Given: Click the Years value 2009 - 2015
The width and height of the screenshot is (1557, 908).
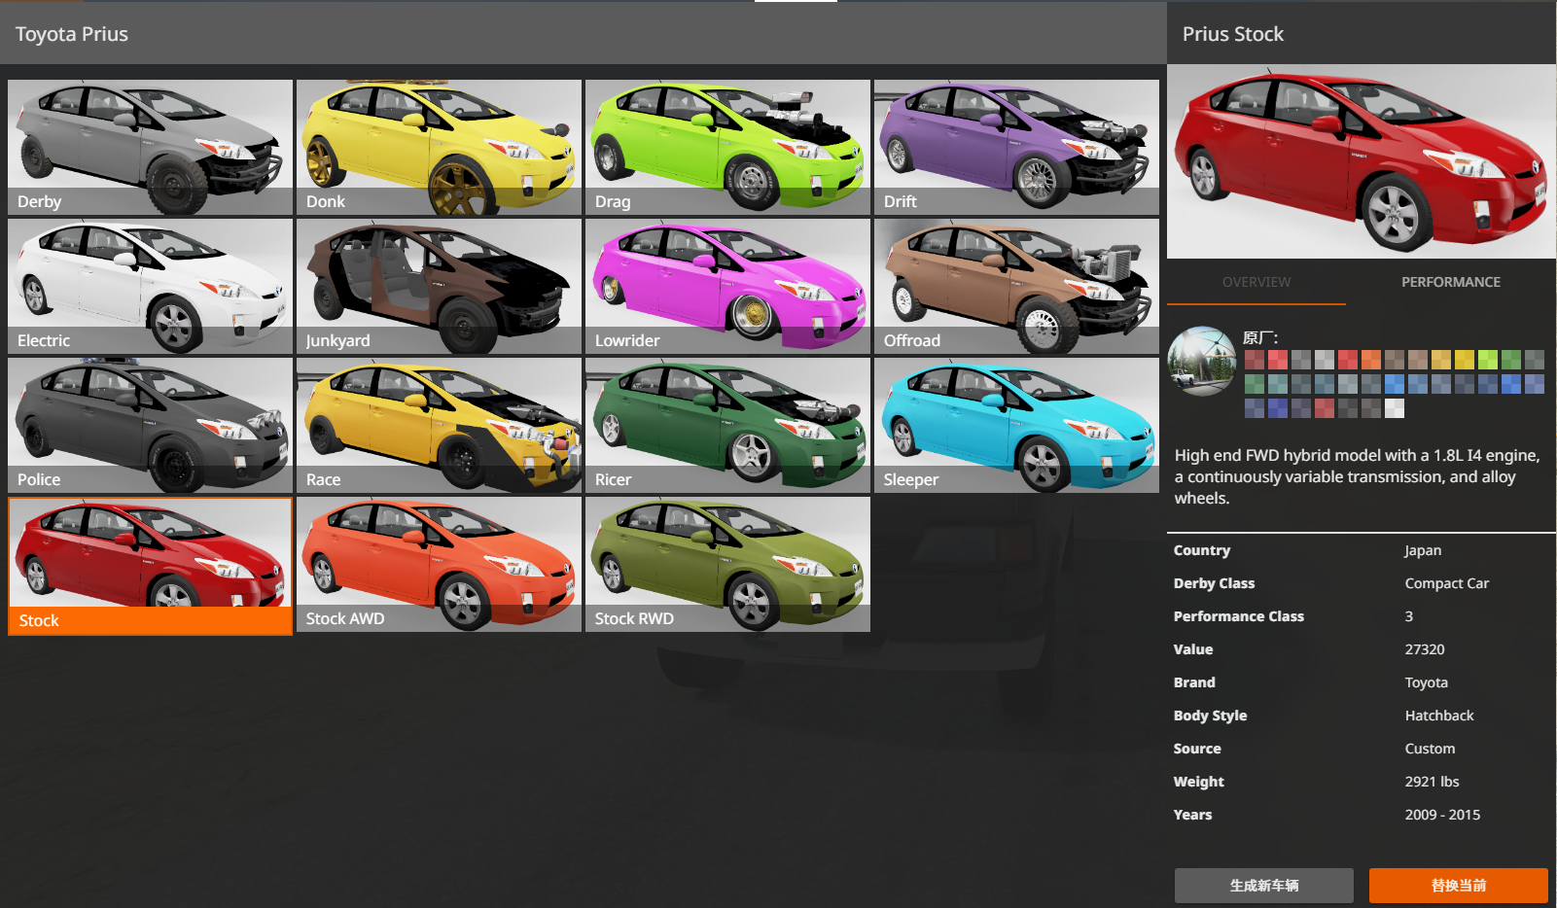Looking at the screenshot, I should click(1442, 815).
